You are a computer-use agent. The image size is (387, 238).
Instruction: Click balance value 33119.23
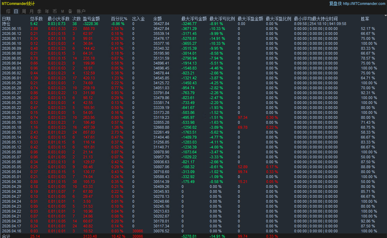161,117
